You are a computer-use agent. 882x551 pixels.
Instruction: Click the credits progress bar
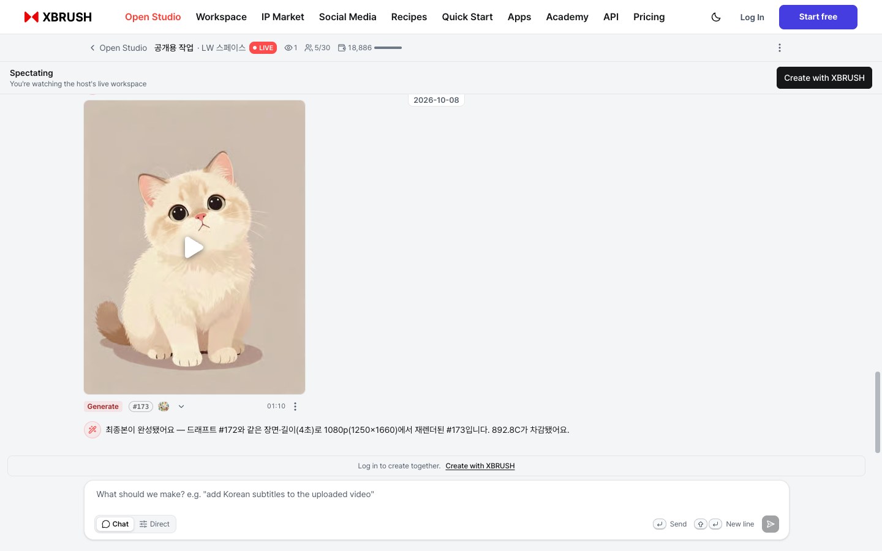(388, 48)
